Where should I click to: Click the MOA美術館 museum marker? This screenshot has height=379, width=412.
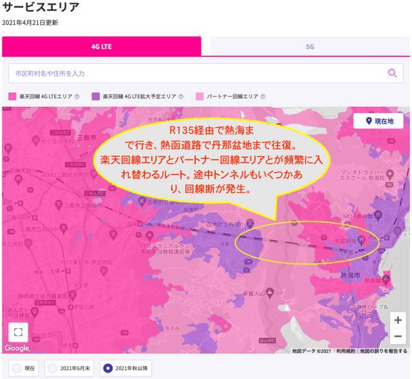pos(378,216)
